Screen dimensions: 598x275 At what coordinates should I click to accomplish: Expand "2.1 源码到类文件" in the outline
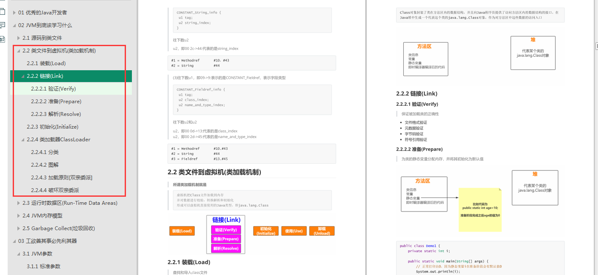tap(18, 38)
